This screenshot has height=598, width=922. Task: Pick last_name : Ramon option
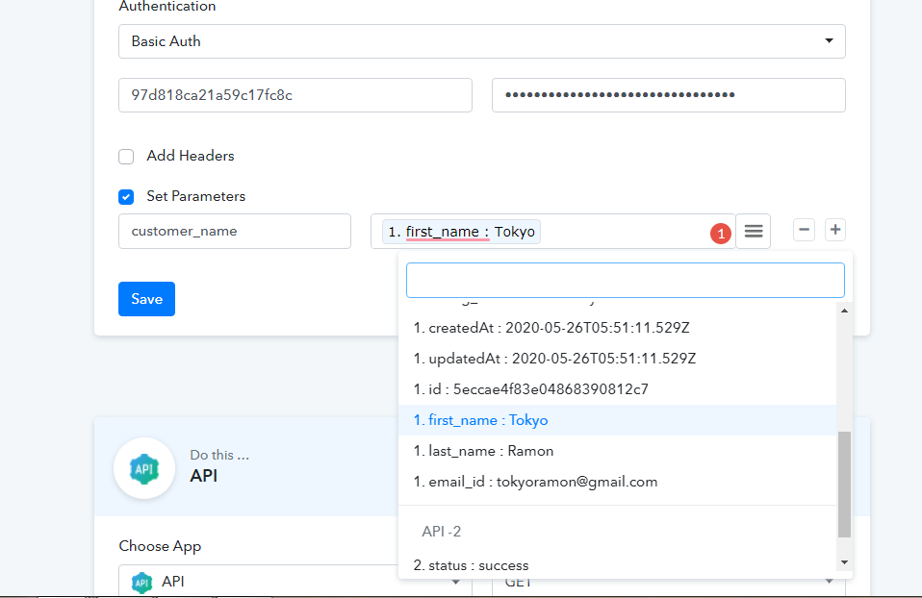pyautogui.click(x=618, y=451)
